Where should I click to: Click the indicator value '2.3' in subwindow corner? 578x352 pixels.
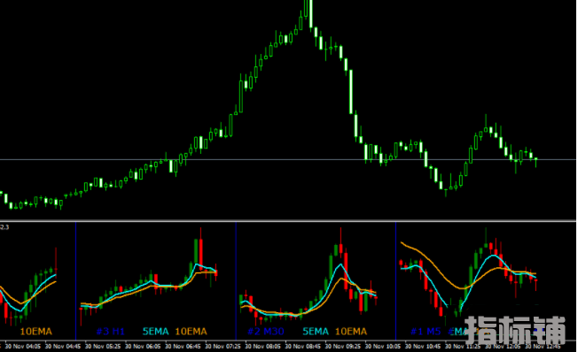(x=4, y=227)
